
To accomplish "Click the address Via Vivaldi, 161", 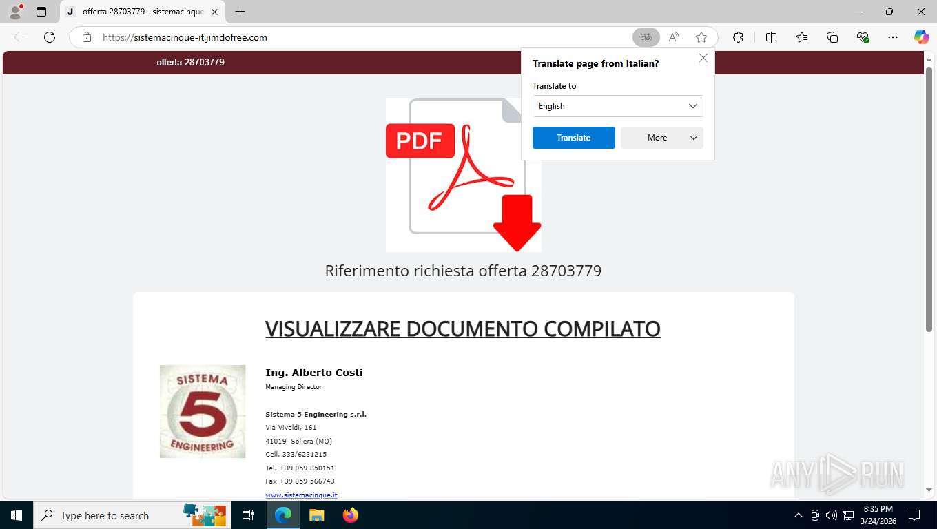I will coord(291,428).
